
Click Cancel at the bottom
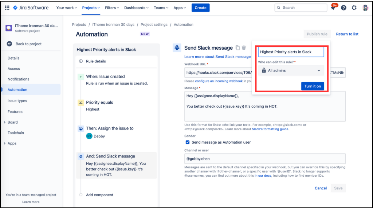click(x=321, y=188)
